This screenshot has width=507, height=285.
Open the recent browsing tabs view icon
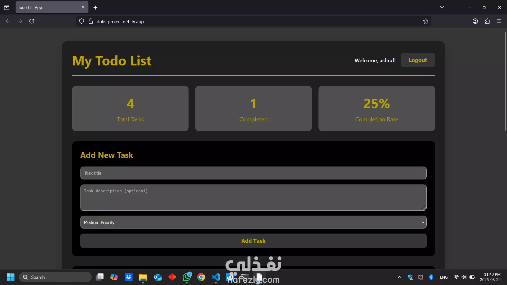(x=7, y=8)
